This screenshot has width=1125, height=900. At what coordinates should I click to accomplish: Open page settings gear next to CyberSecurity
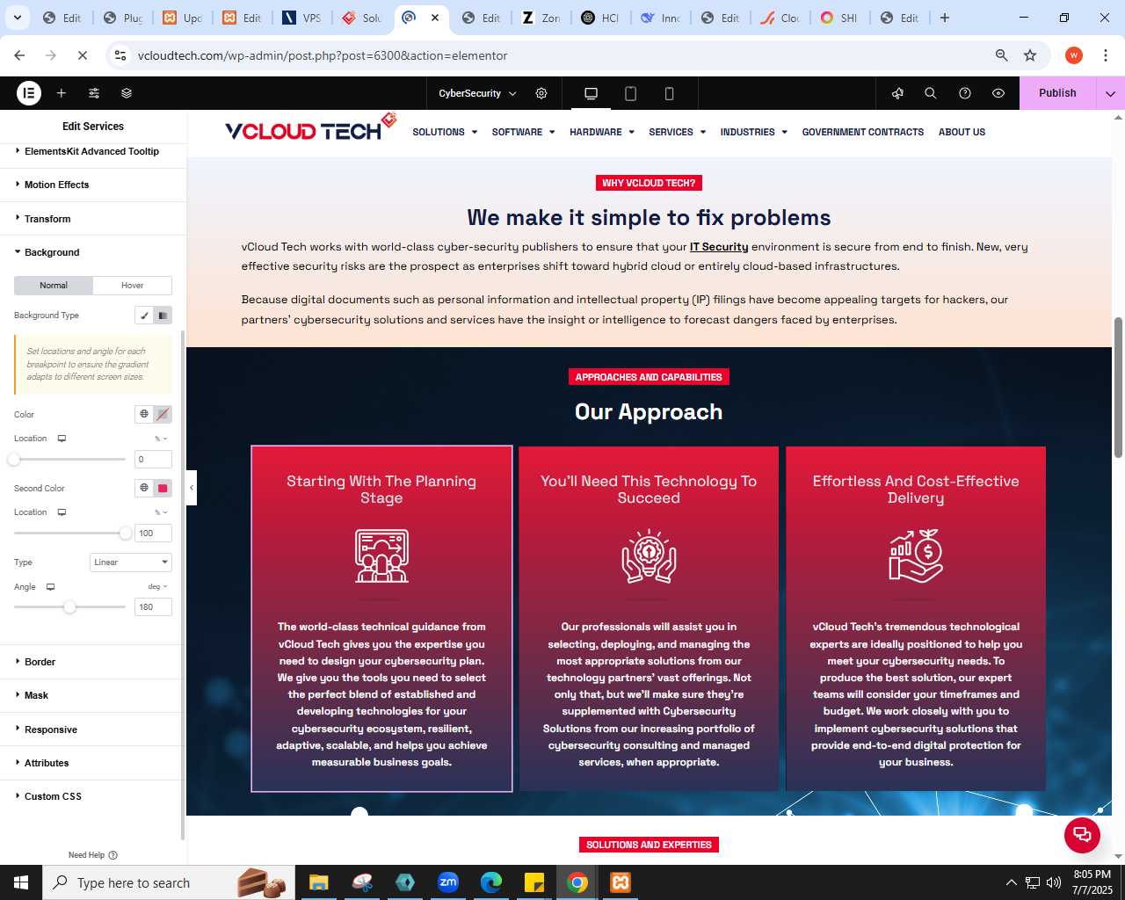pos(541,93)
